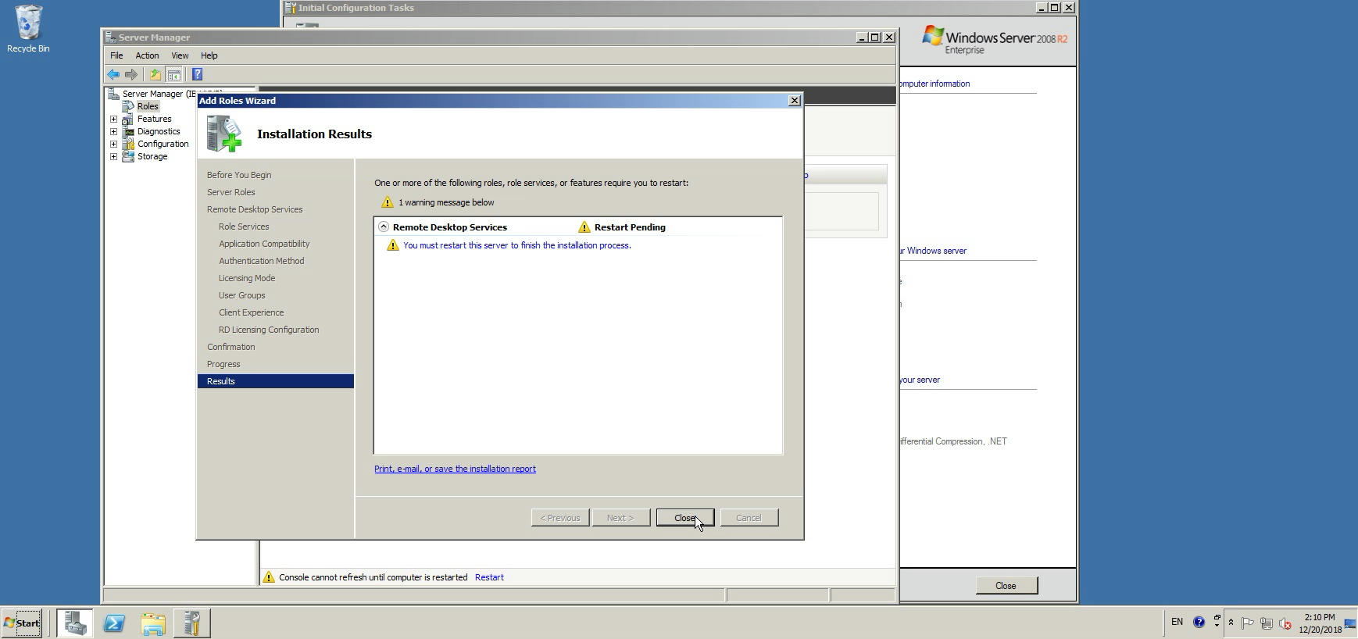
Task: Select the Roles node icon in the tree
Action: pos(129,106)
